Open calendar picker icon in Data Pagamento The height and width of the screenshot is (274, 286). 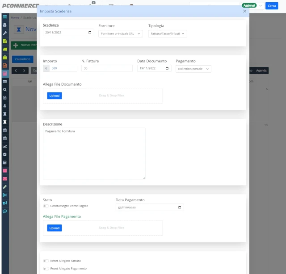(180, 208)
